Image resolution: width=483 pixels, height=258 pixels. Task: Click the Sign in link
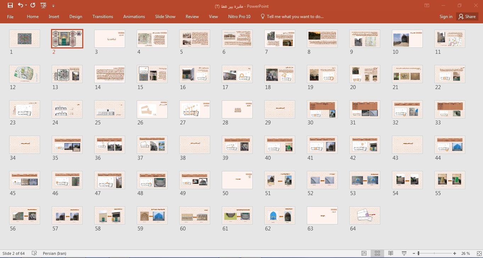coord(446,17)
